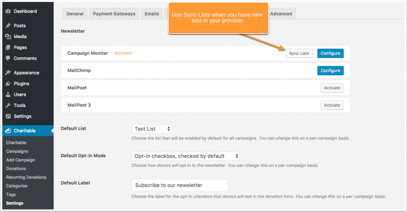Click the Plugins plug icon

point(8,84)
